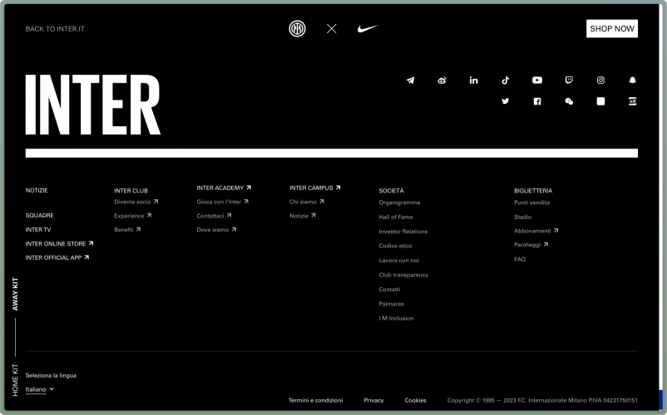Open the Investor Relations link
The height and width of the screenshot is (415, 667).
click(403, 232)
